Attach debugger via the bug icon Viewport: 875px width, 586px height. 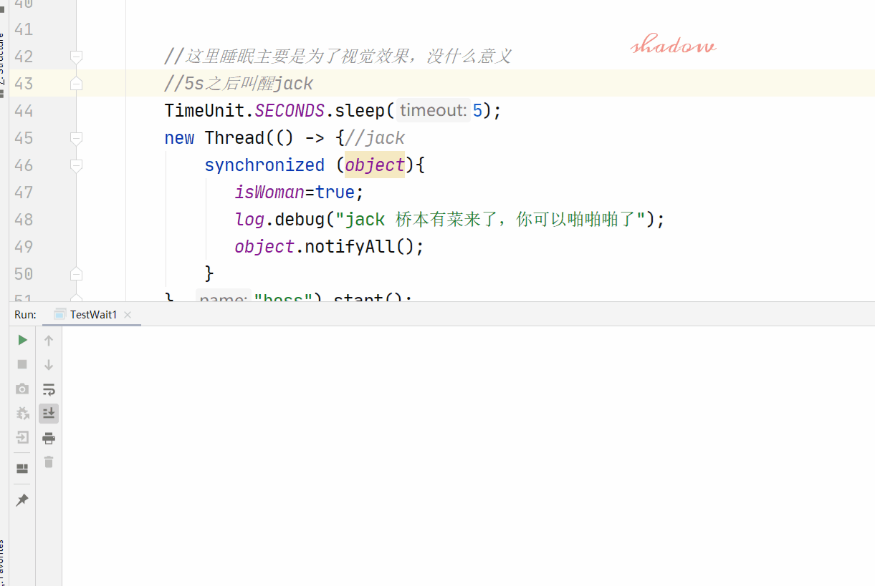click(22, 413)
